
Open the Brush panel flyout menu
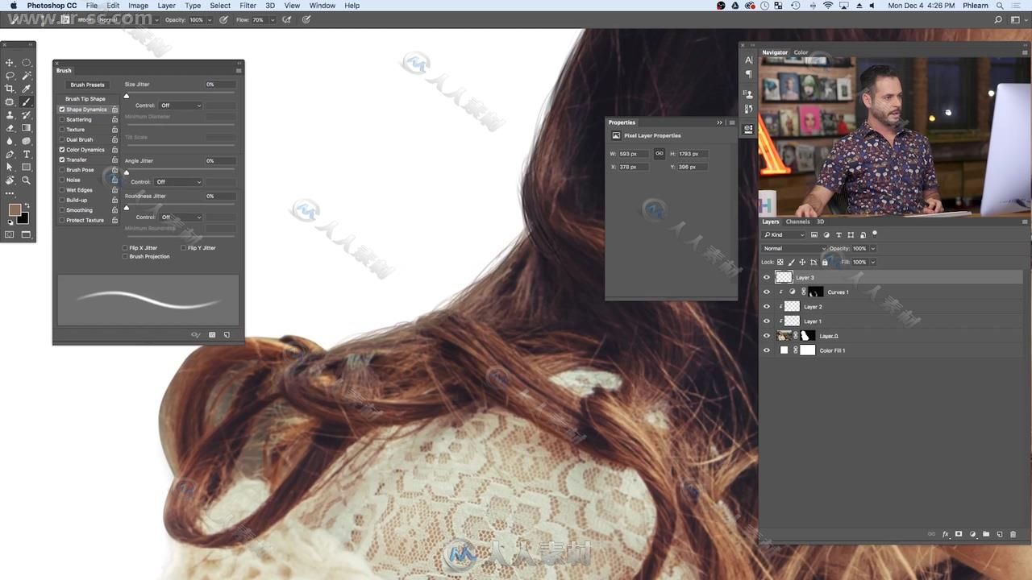(238, 70)
